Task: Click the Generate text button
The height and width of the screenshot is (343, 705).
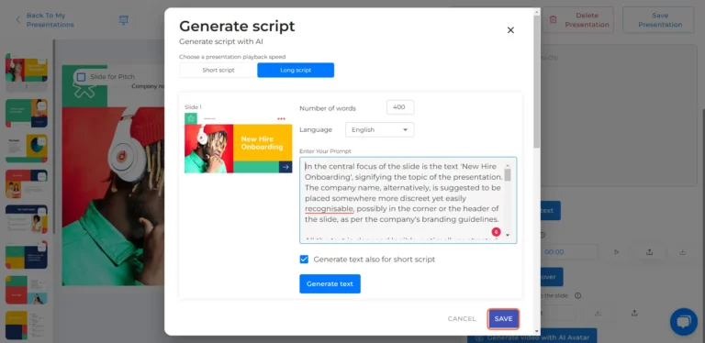Action: point(330,283)
